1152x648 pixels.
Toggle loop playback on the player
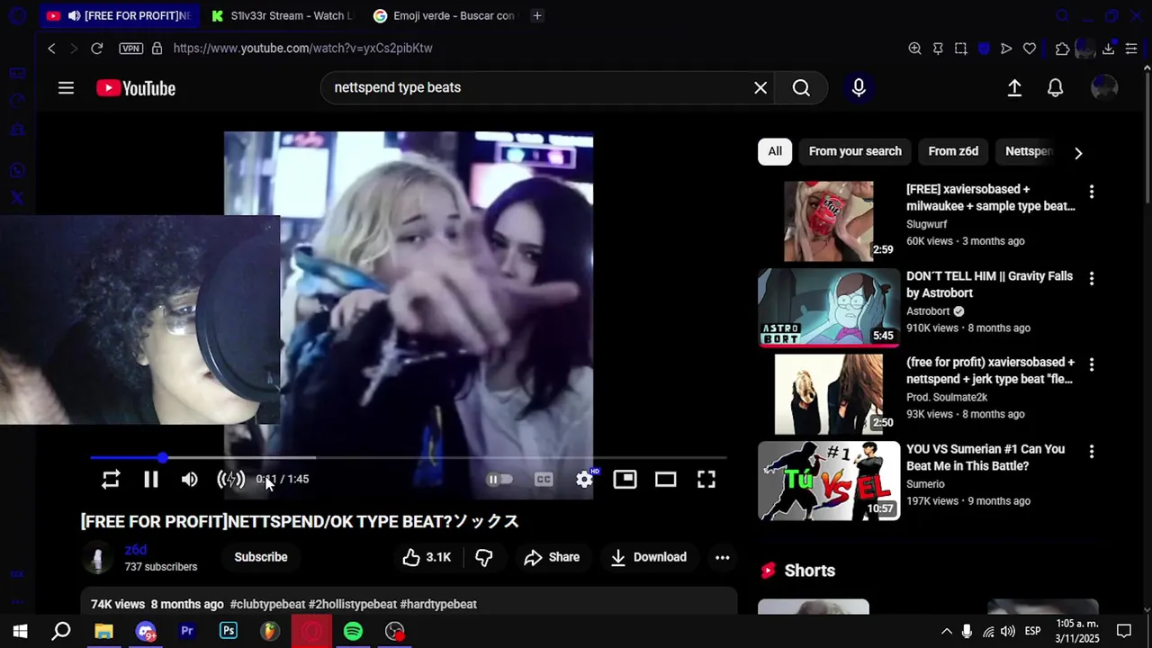(x=111, y=480)
